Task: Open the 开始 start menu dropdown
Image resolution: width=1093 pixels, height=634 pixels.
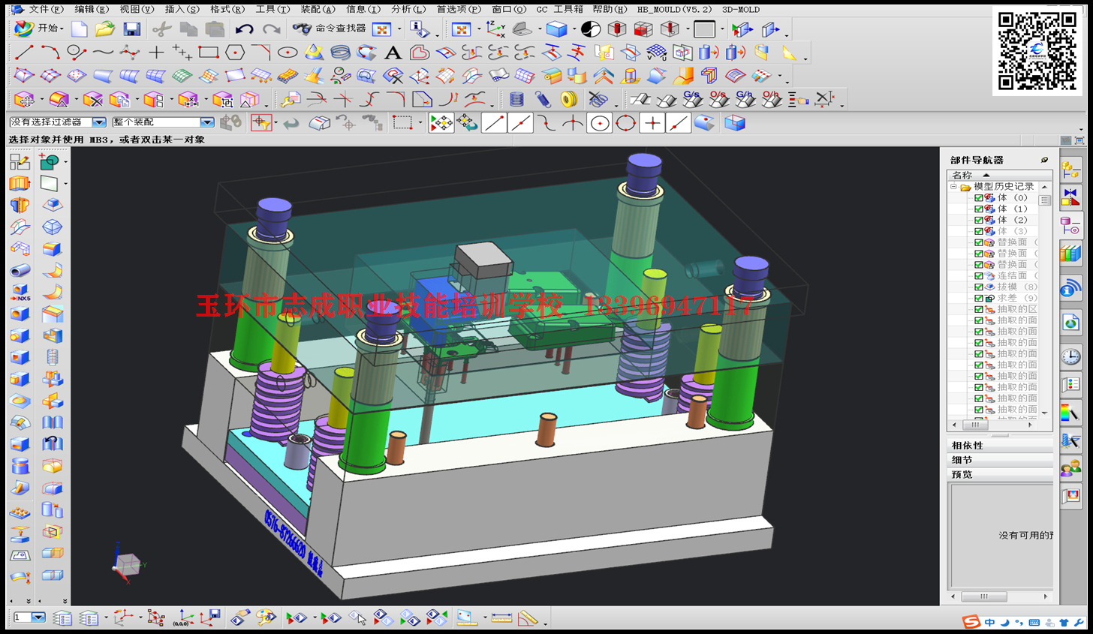Action: [40, 29]
